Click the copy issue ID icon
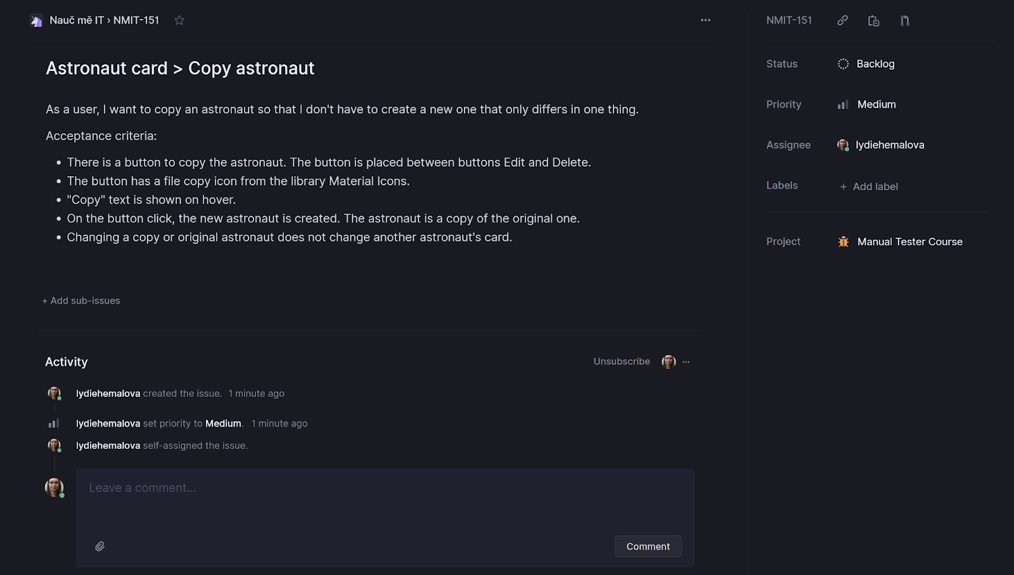Image resolution: width=1014 pixels, height=575 pixels. point(873,21)
